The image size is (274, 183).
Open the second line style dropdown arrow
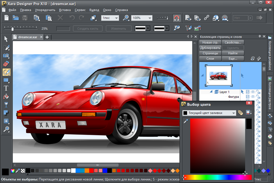pos(167,28)
